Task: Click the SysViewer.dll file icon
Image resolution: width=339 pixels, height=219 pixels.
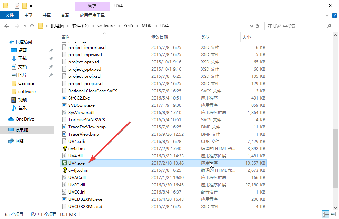Action: 64,112
